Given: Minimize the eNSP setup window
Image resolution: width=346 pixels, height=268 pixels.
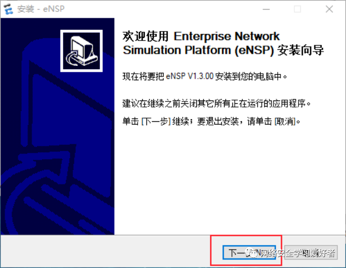Looking at the screenshot, I should (266, 9).
